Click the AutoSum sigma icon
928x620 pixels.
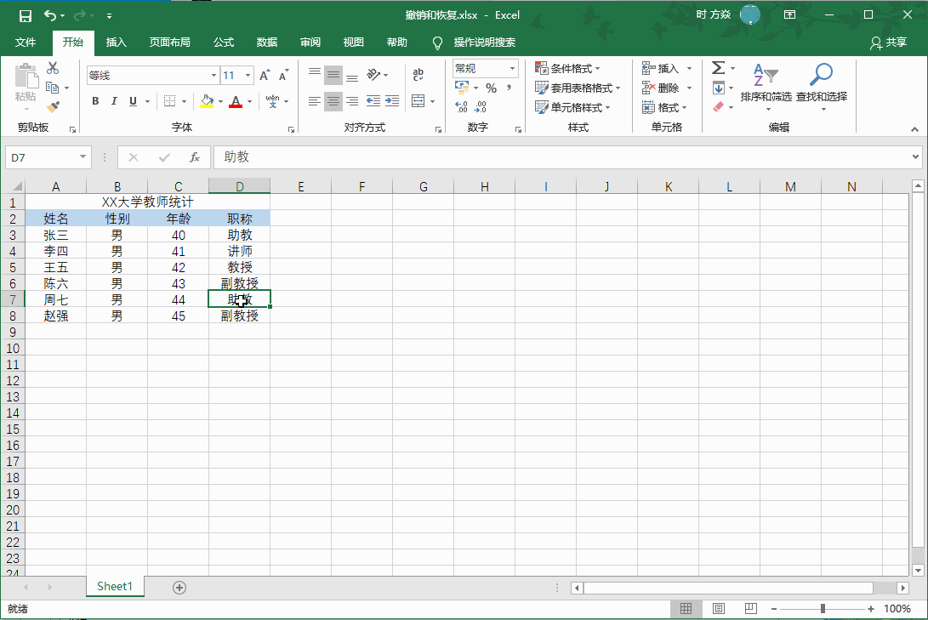click(718, 68)
